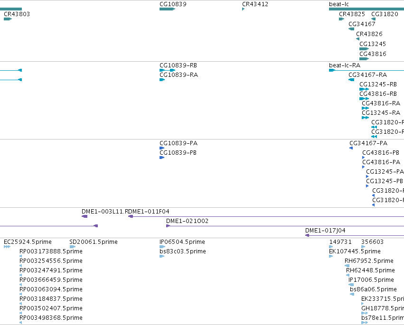
Task: Select the CG43816 gene arrow glyph
Action: coord(364,59)
